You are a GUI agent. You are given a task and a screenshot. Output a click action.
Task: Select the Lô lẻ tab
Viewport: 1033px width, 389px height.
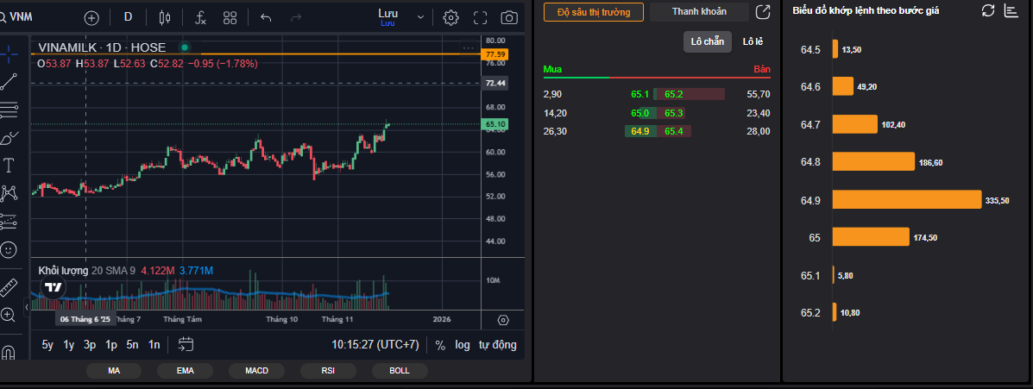[753, 41]
